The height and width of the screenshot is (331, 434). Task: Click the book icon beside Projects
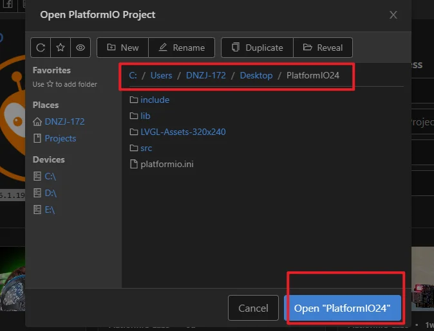coord(37,138)
